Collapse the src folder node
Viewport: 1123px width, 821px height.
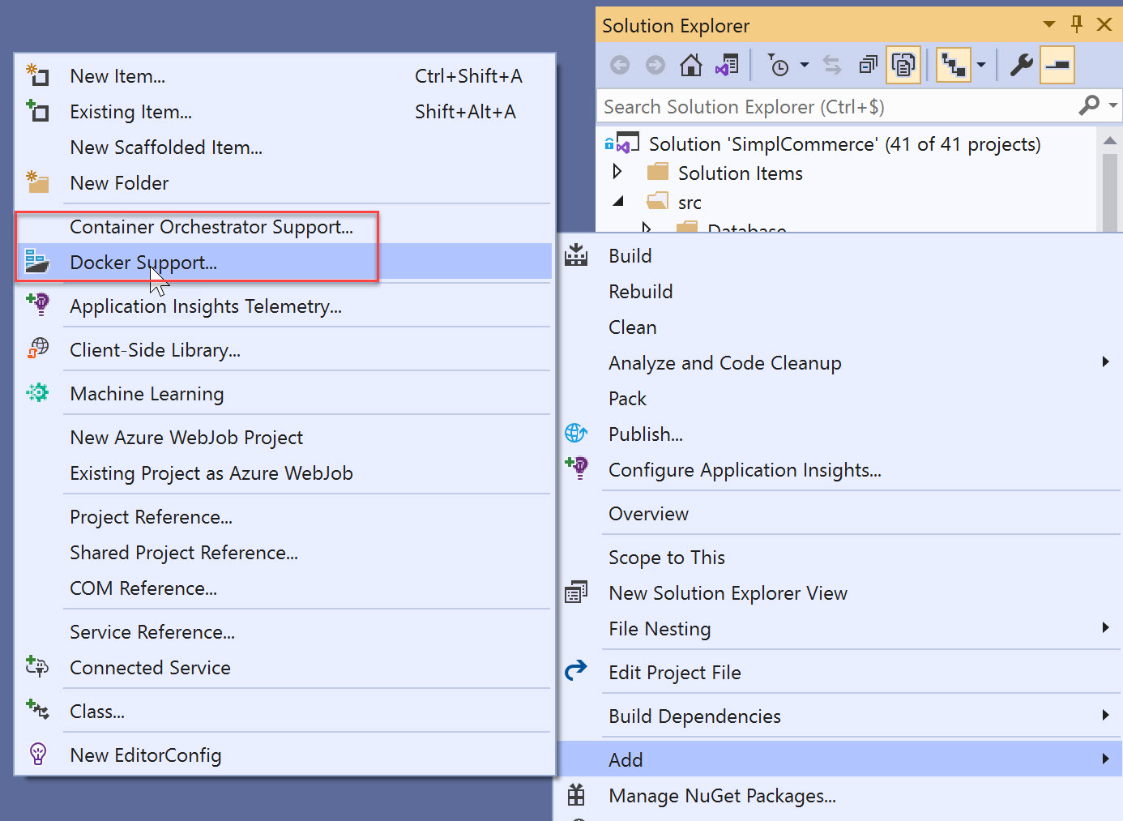(618, 202)
